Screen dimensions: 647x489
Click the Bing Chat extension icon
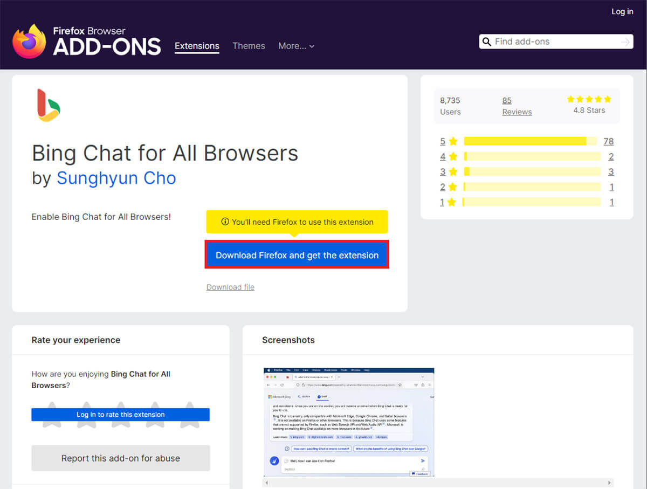pyautogui.click(x=49, y=105)
